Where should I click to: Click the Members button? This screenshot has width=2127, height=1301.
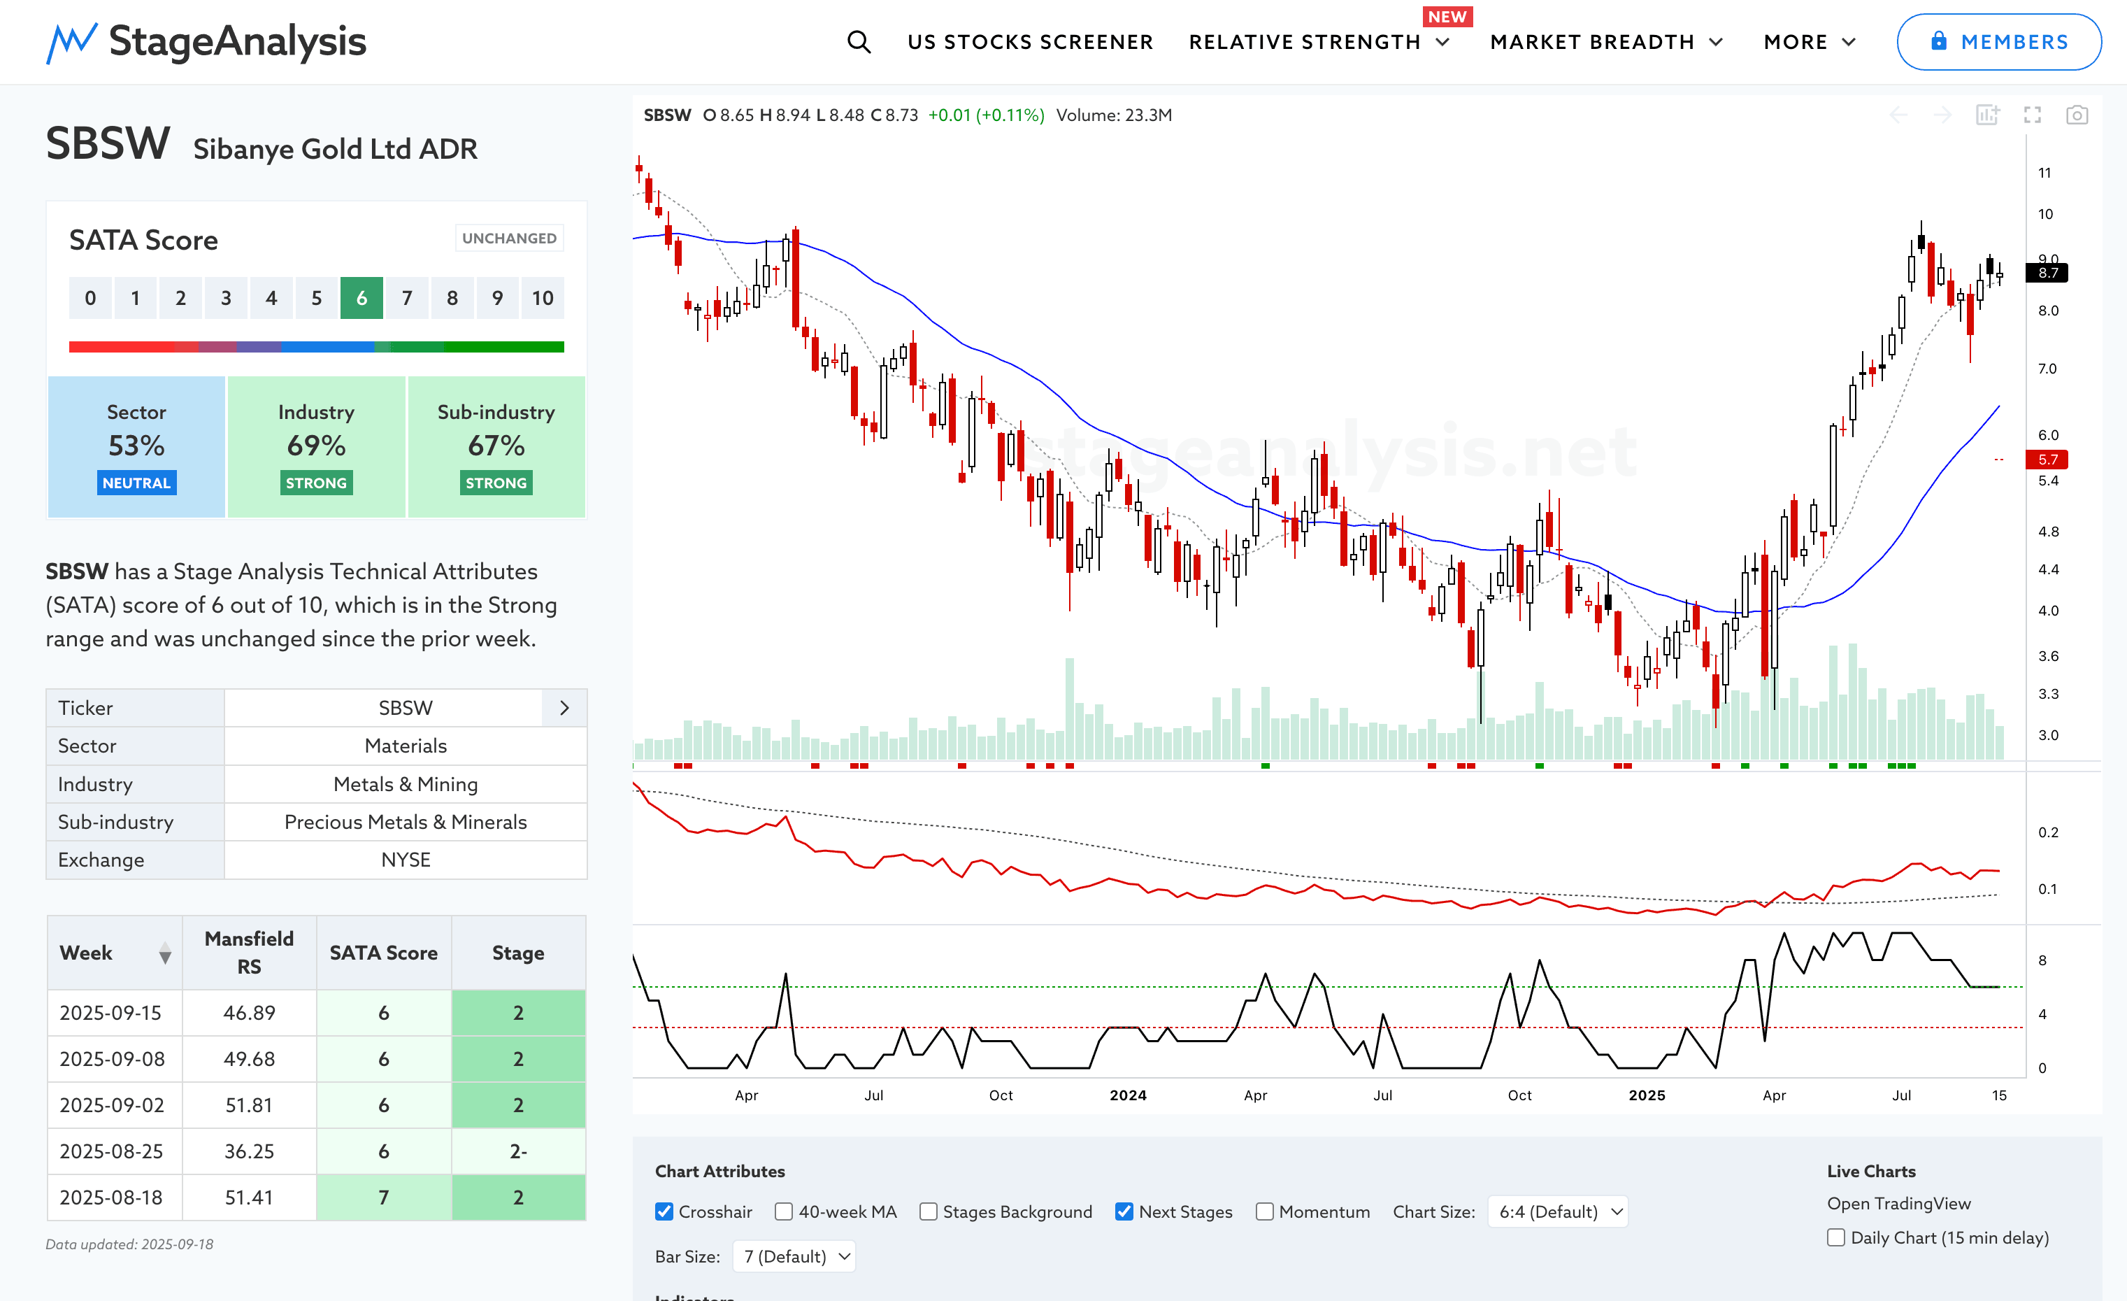[x=1998, y=41]
